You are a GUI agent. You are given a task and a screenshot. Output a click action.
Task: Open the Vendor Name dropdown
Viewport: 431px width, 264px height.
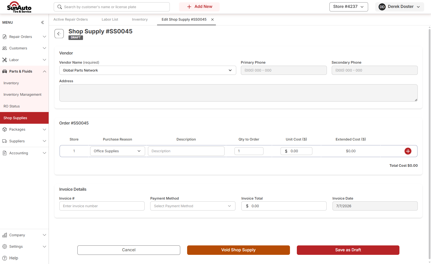(148, 70)
